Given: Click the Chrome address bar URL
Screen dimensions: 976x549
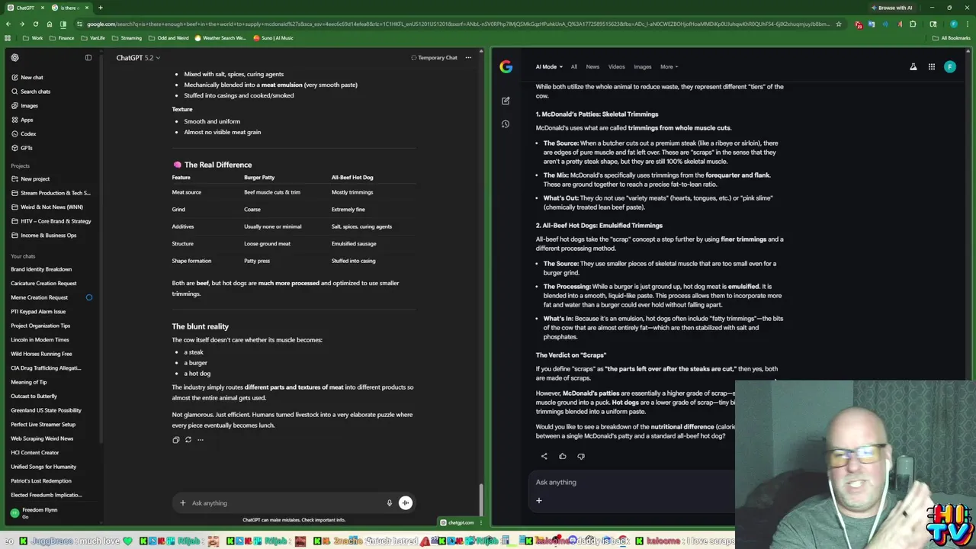Looking at the screenshot, I should (457, 24).
